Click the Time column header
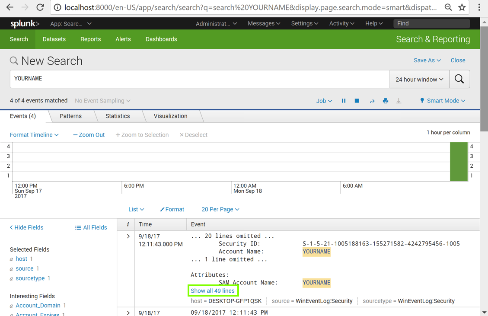Image resolution: width=488 pixels, height=316 pixels. click(145, 224)
